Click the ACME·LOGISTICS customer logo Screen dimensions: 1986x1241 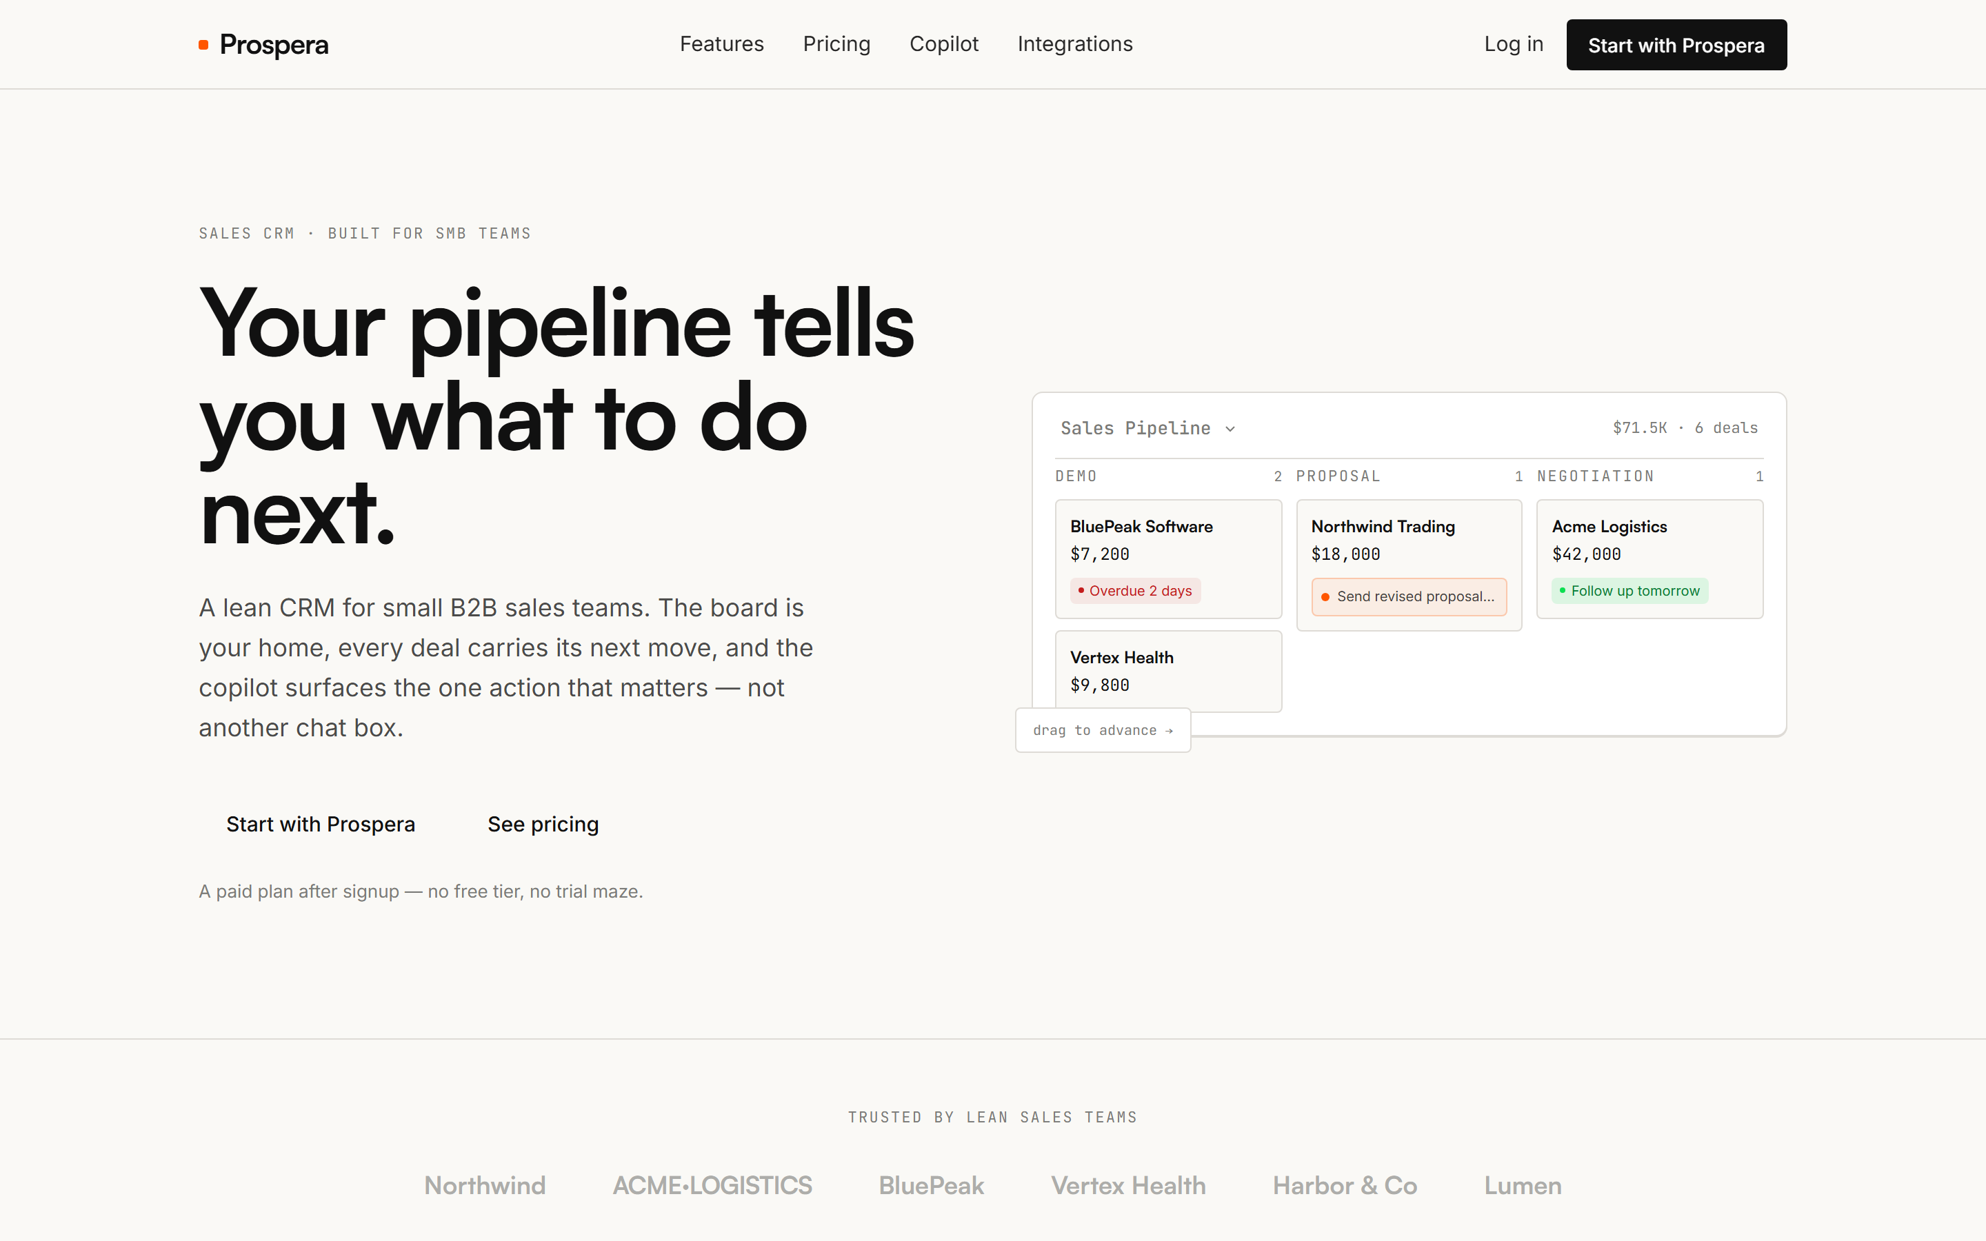coord(712,1185)
